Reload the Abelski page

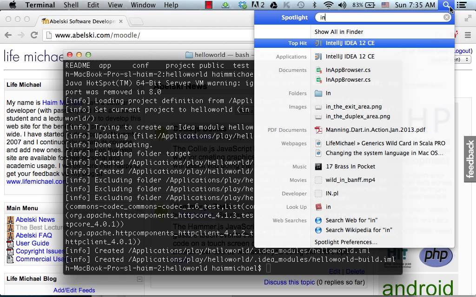click(x=34, y=35)
